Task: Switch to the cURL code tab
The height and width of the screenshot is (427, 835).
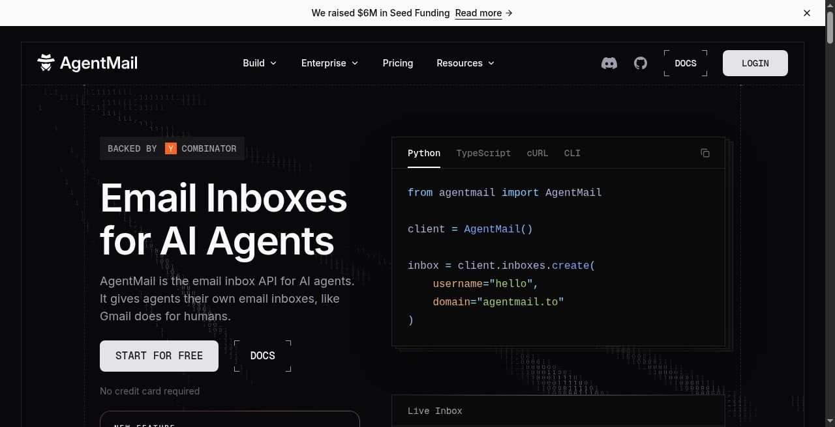Action: [x=538, y=153]
